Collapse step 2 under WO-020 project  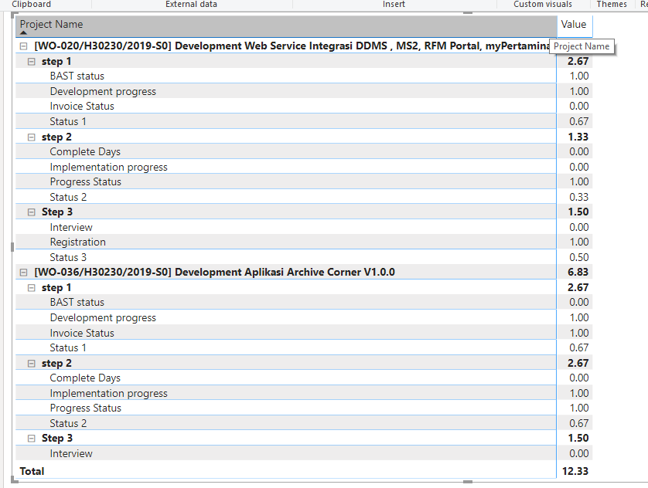32,137
